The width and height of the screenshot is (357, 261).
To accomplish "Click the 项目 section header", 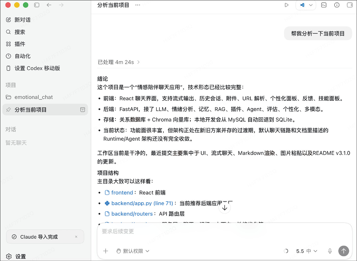I will 11,85.
